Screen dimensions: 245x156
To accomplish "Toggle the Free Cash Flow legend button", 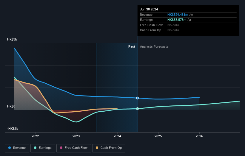I will (x=74, y=148).
